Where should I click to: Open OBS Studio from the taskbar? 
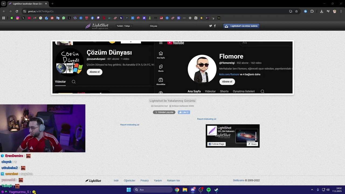click(x=201, y=190)
